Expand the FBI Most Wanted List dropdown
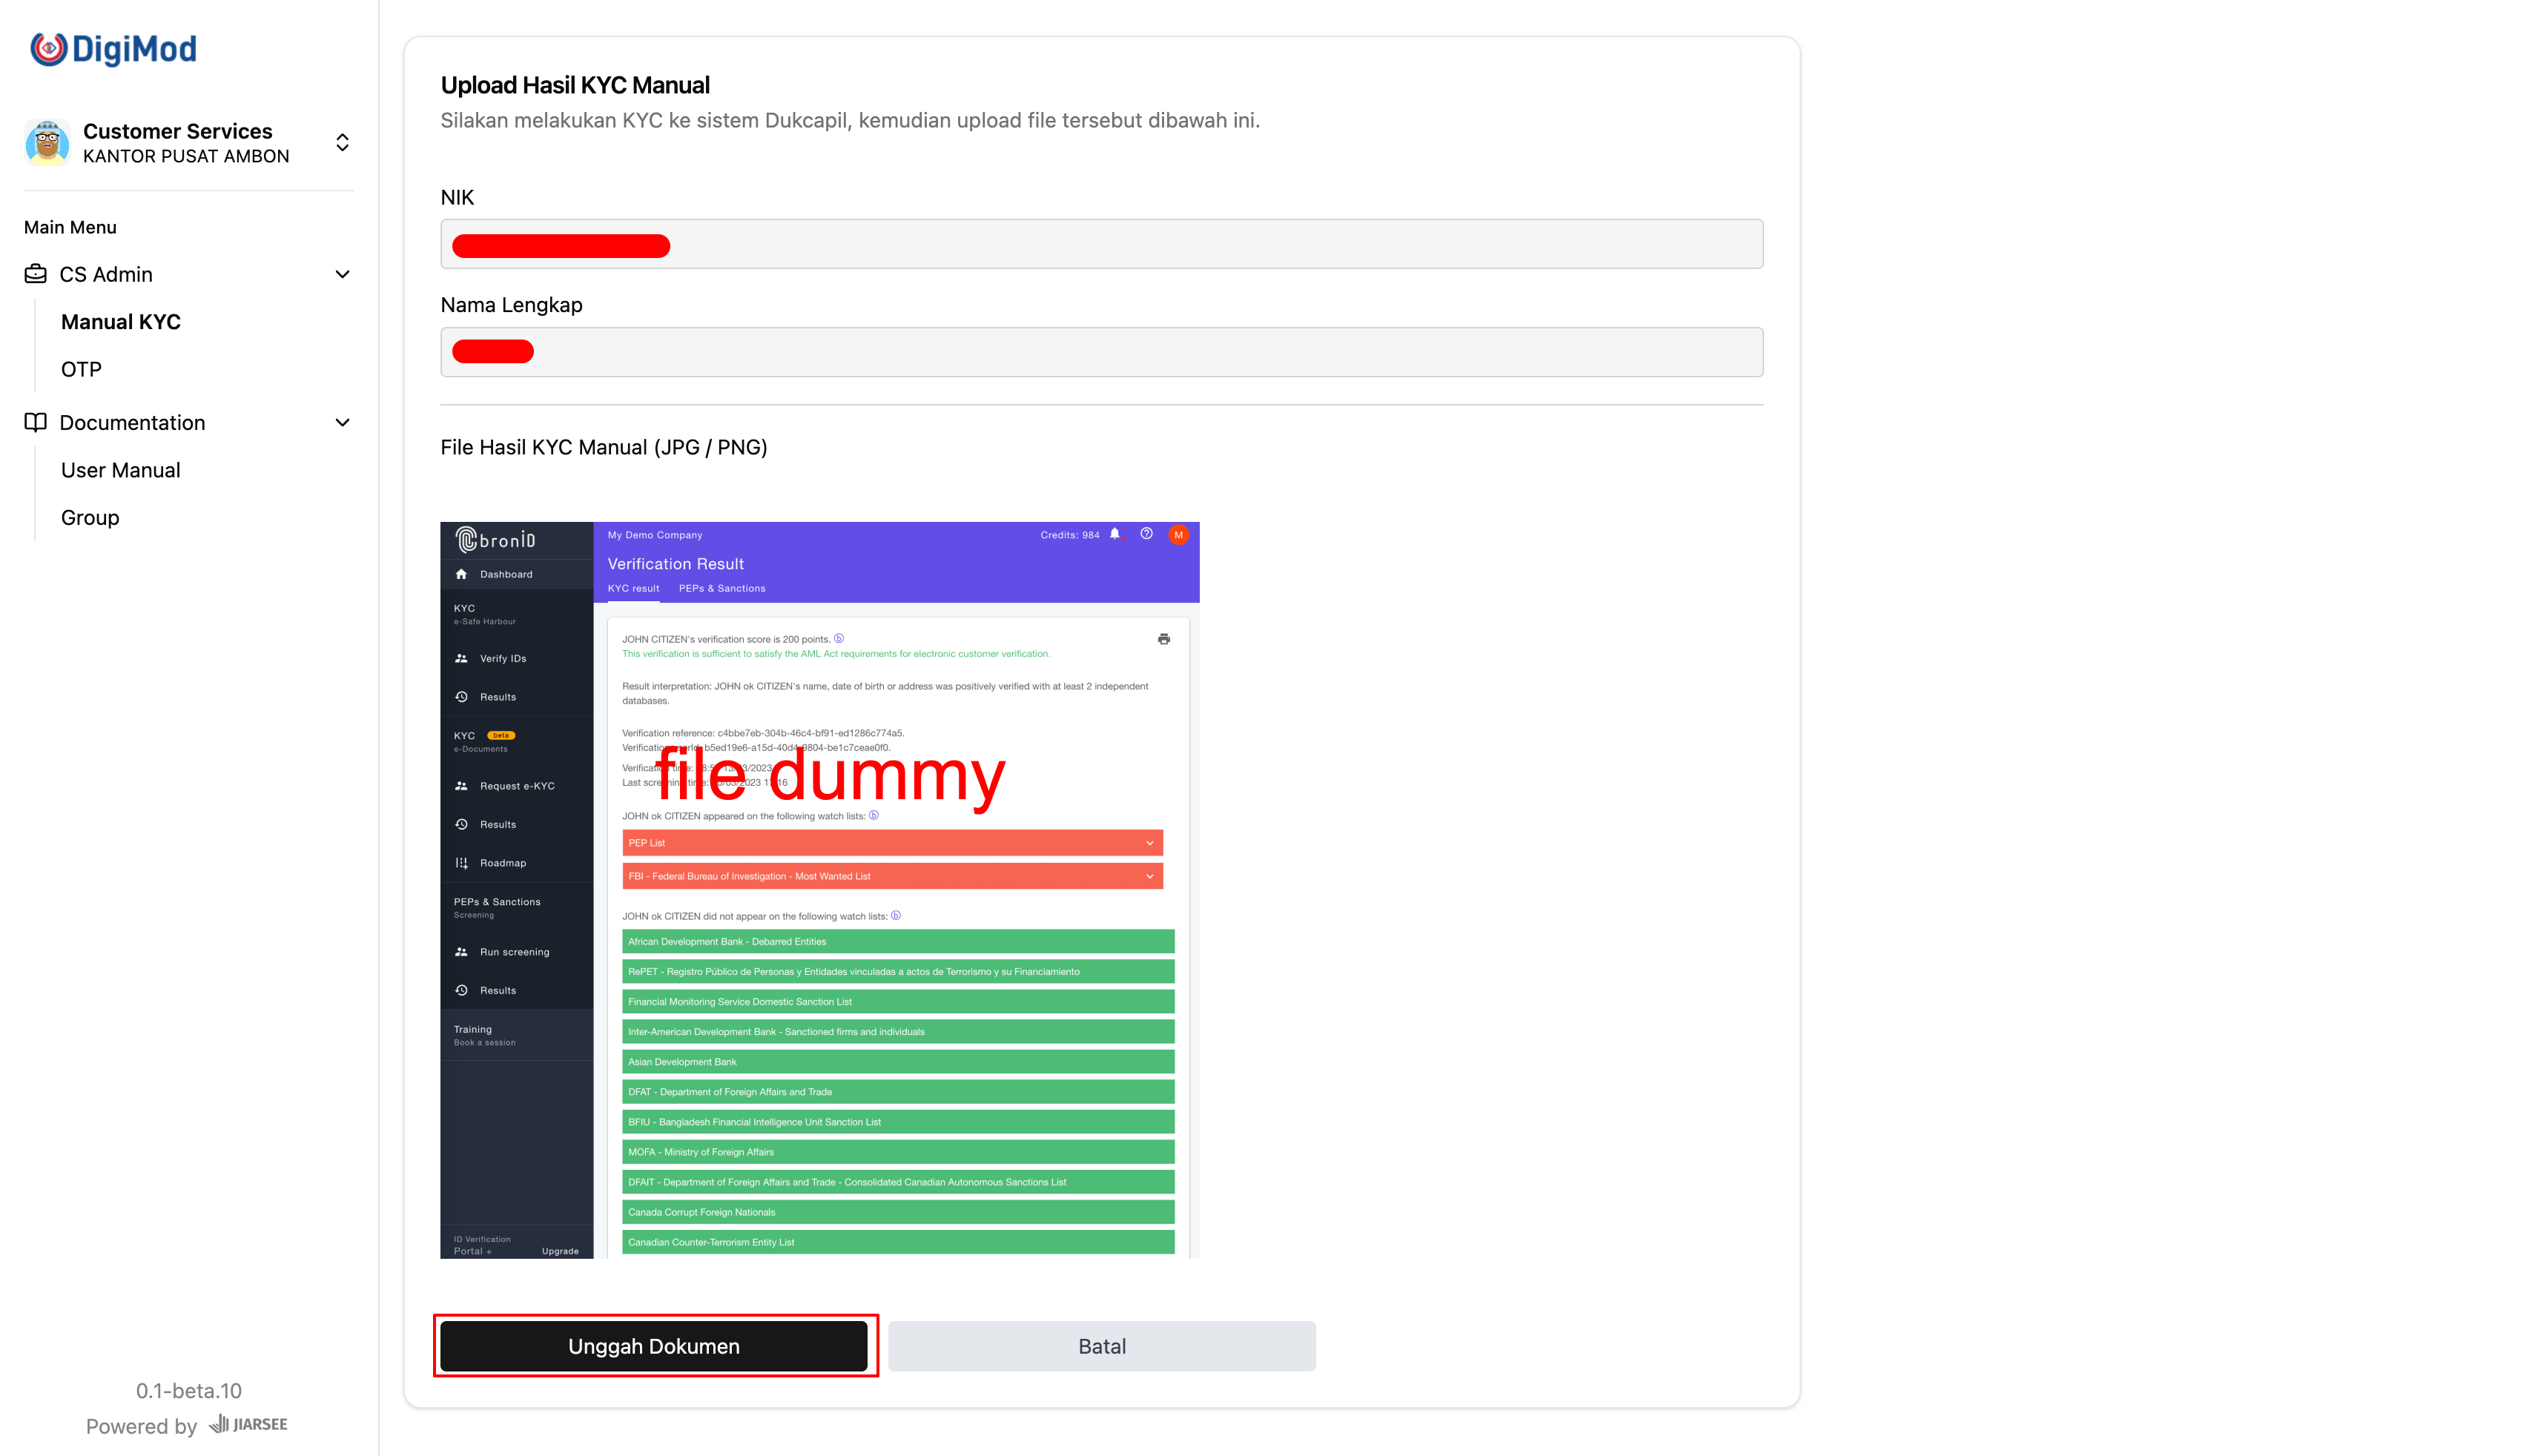 tap(1149, 876)
